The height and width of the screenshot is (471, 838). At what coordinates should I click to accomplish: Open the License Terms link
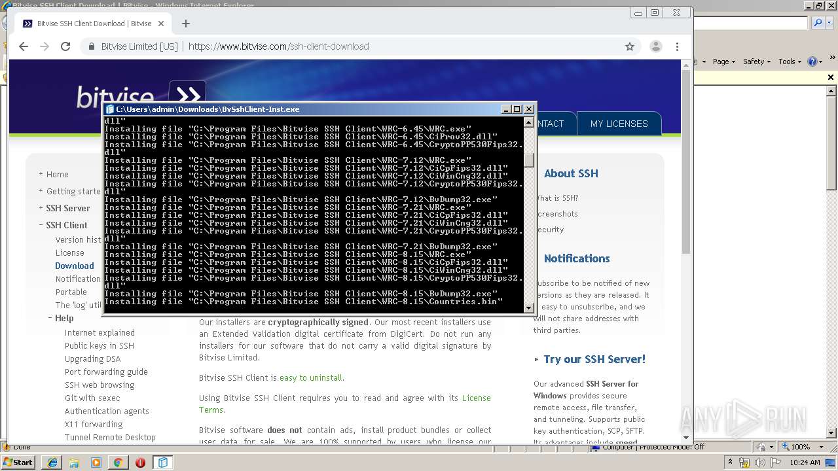pos(345,404)
